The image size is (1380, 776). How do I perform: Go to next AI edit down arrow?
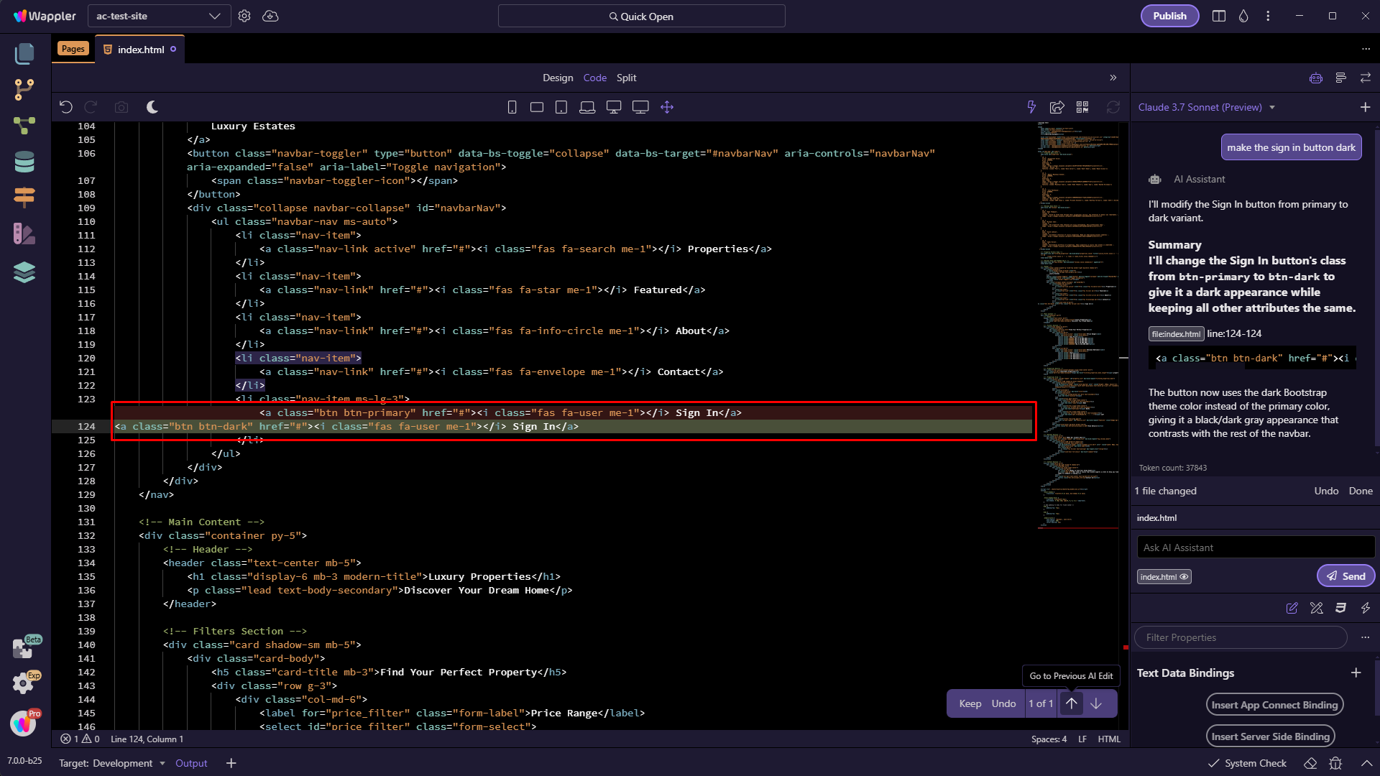(1096, 703)
